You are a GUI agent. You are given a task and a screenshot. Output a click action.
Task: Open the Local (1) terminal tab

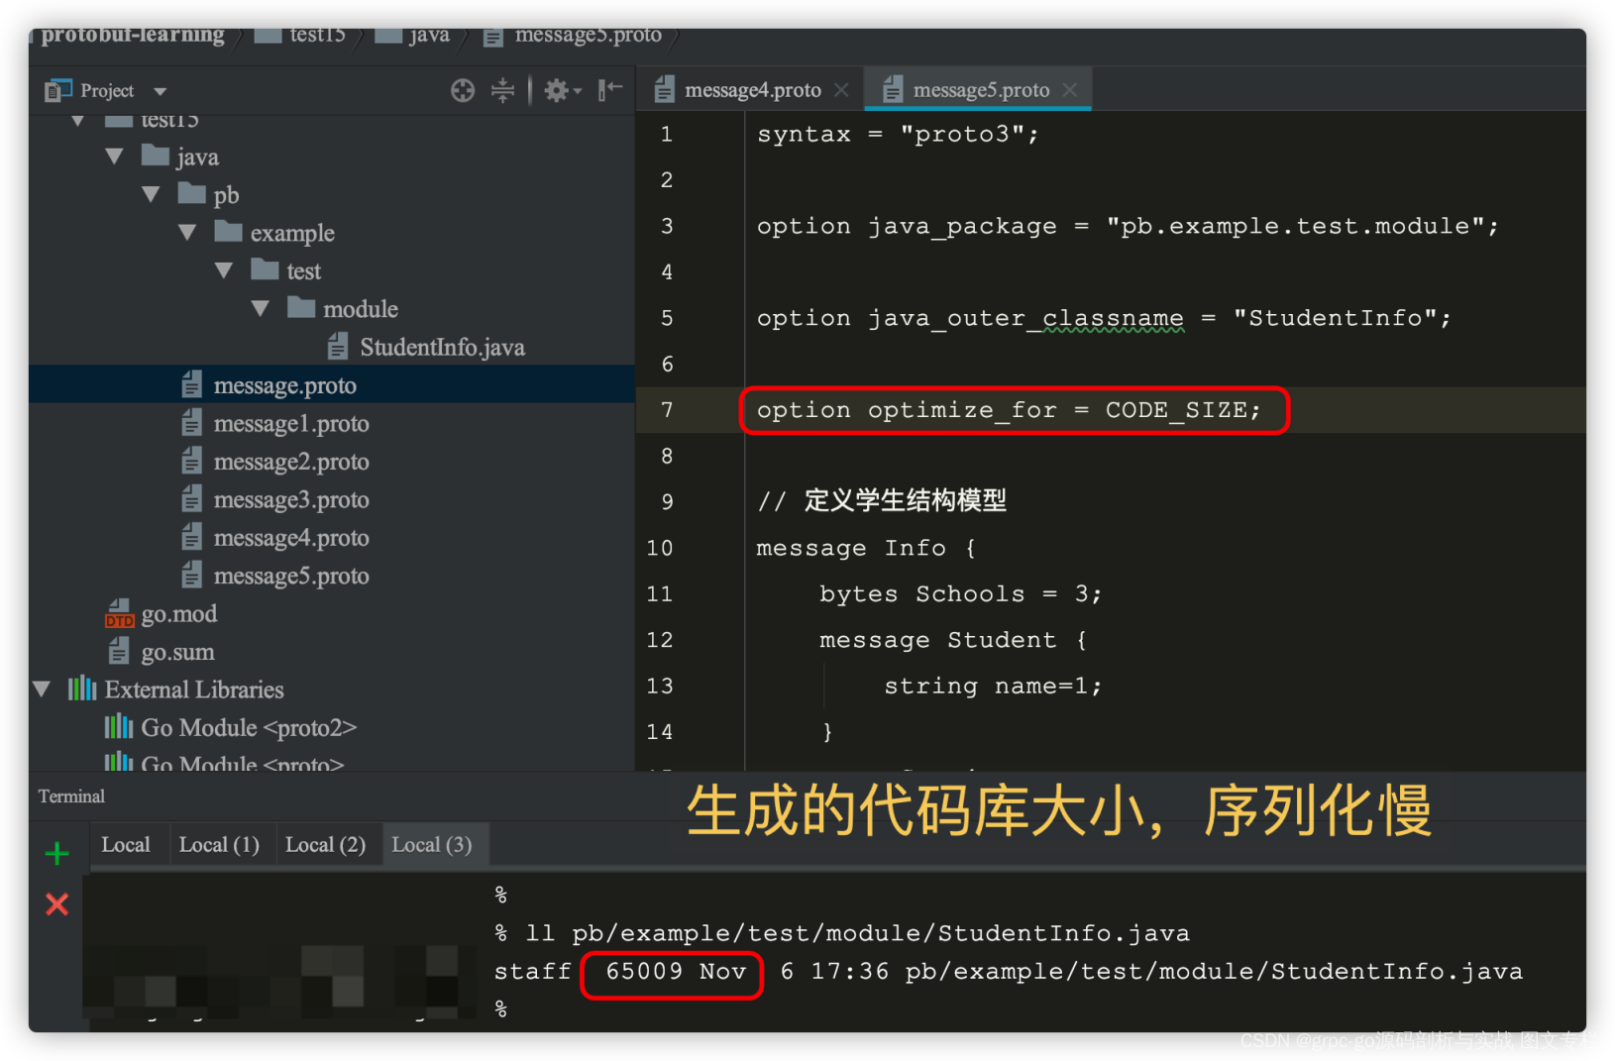tap(219, 845)
